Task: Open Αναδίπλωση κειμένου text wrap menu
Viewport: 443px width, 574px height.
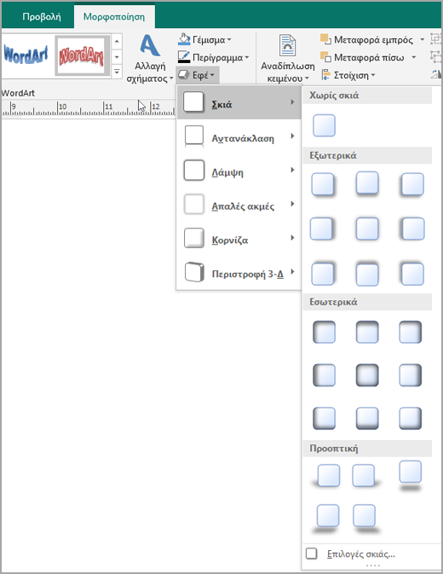Action: coord(287,59)
